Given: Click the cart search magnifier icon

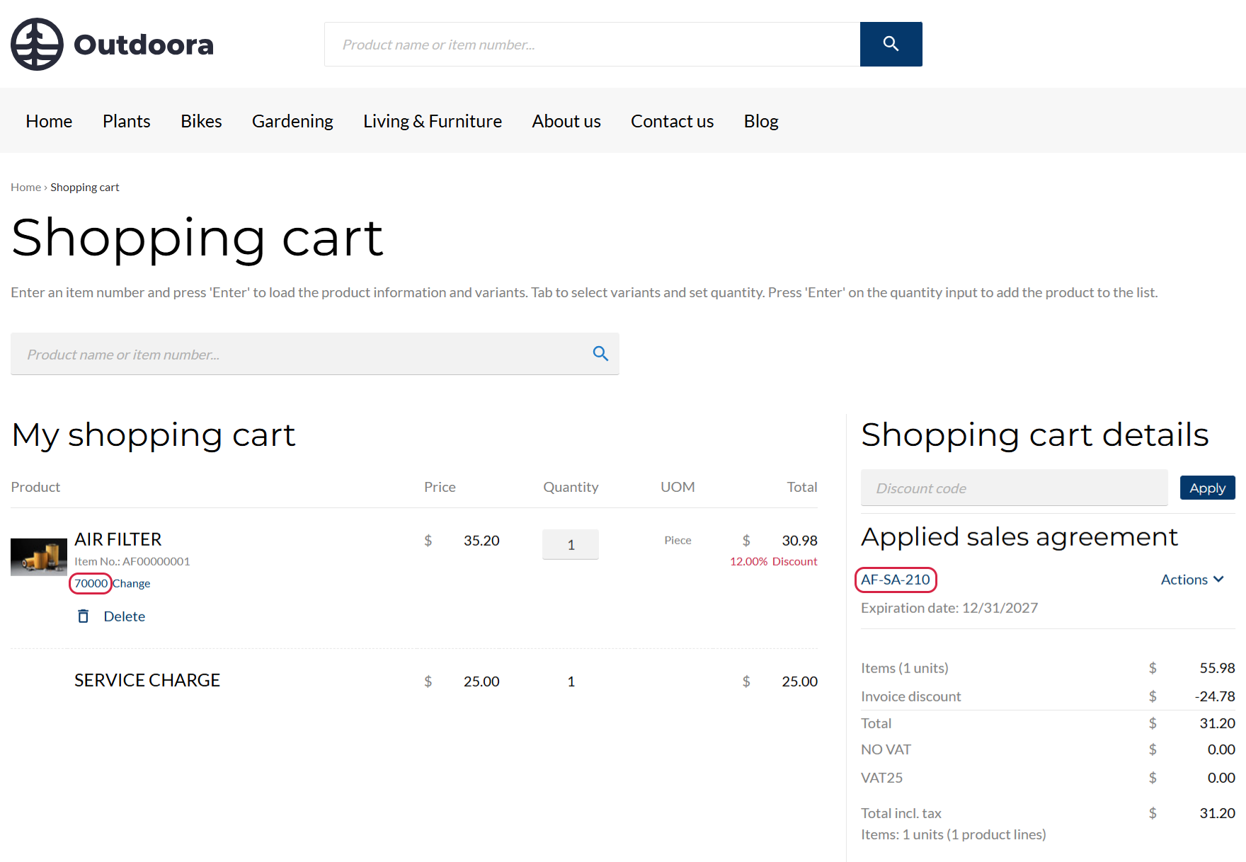Looking at the screenshot, I should [x=600, y=354].
